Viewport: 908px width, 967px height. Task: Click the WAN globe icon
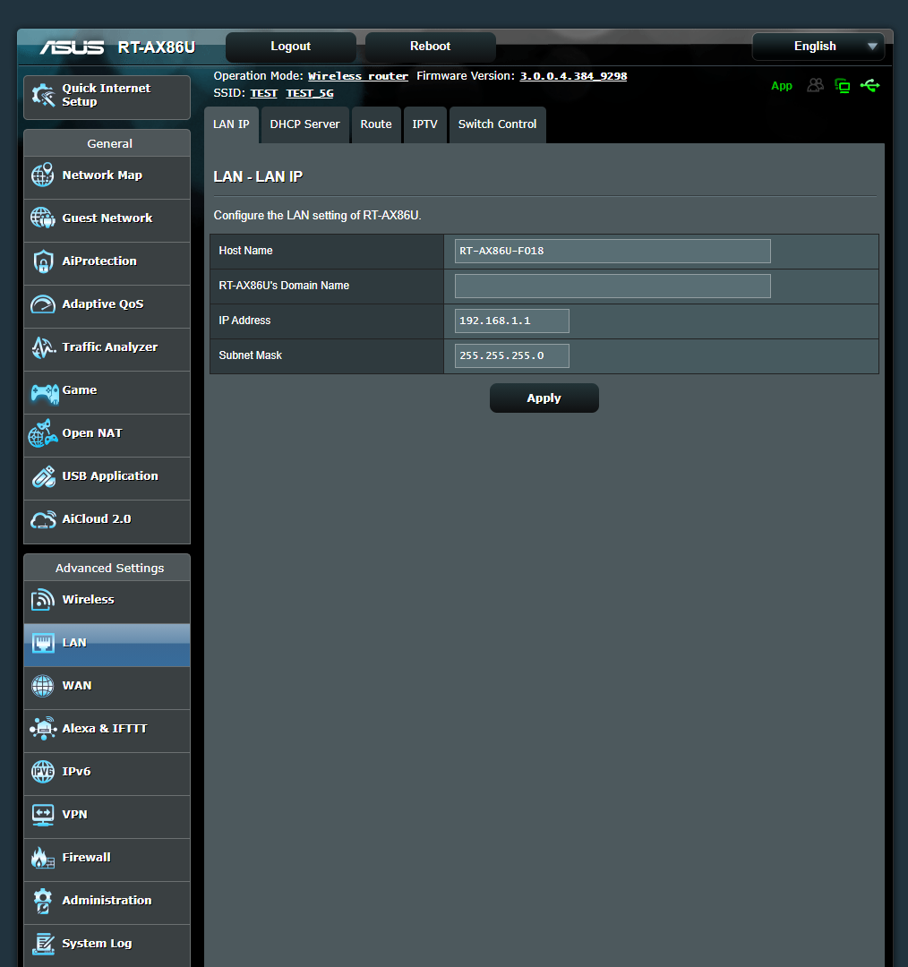(x=43, y=686)
